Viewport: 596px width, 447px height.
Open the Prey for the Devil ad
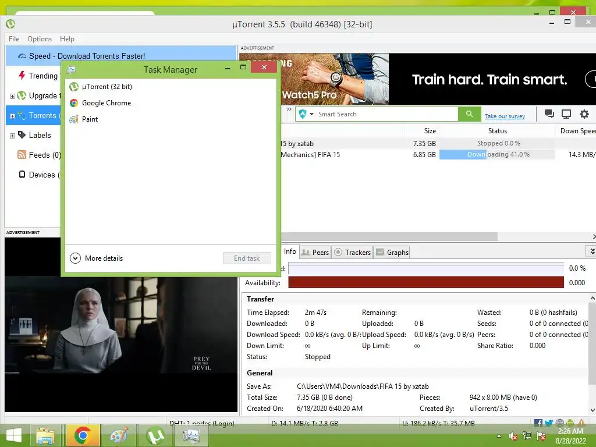pos(121,325)
